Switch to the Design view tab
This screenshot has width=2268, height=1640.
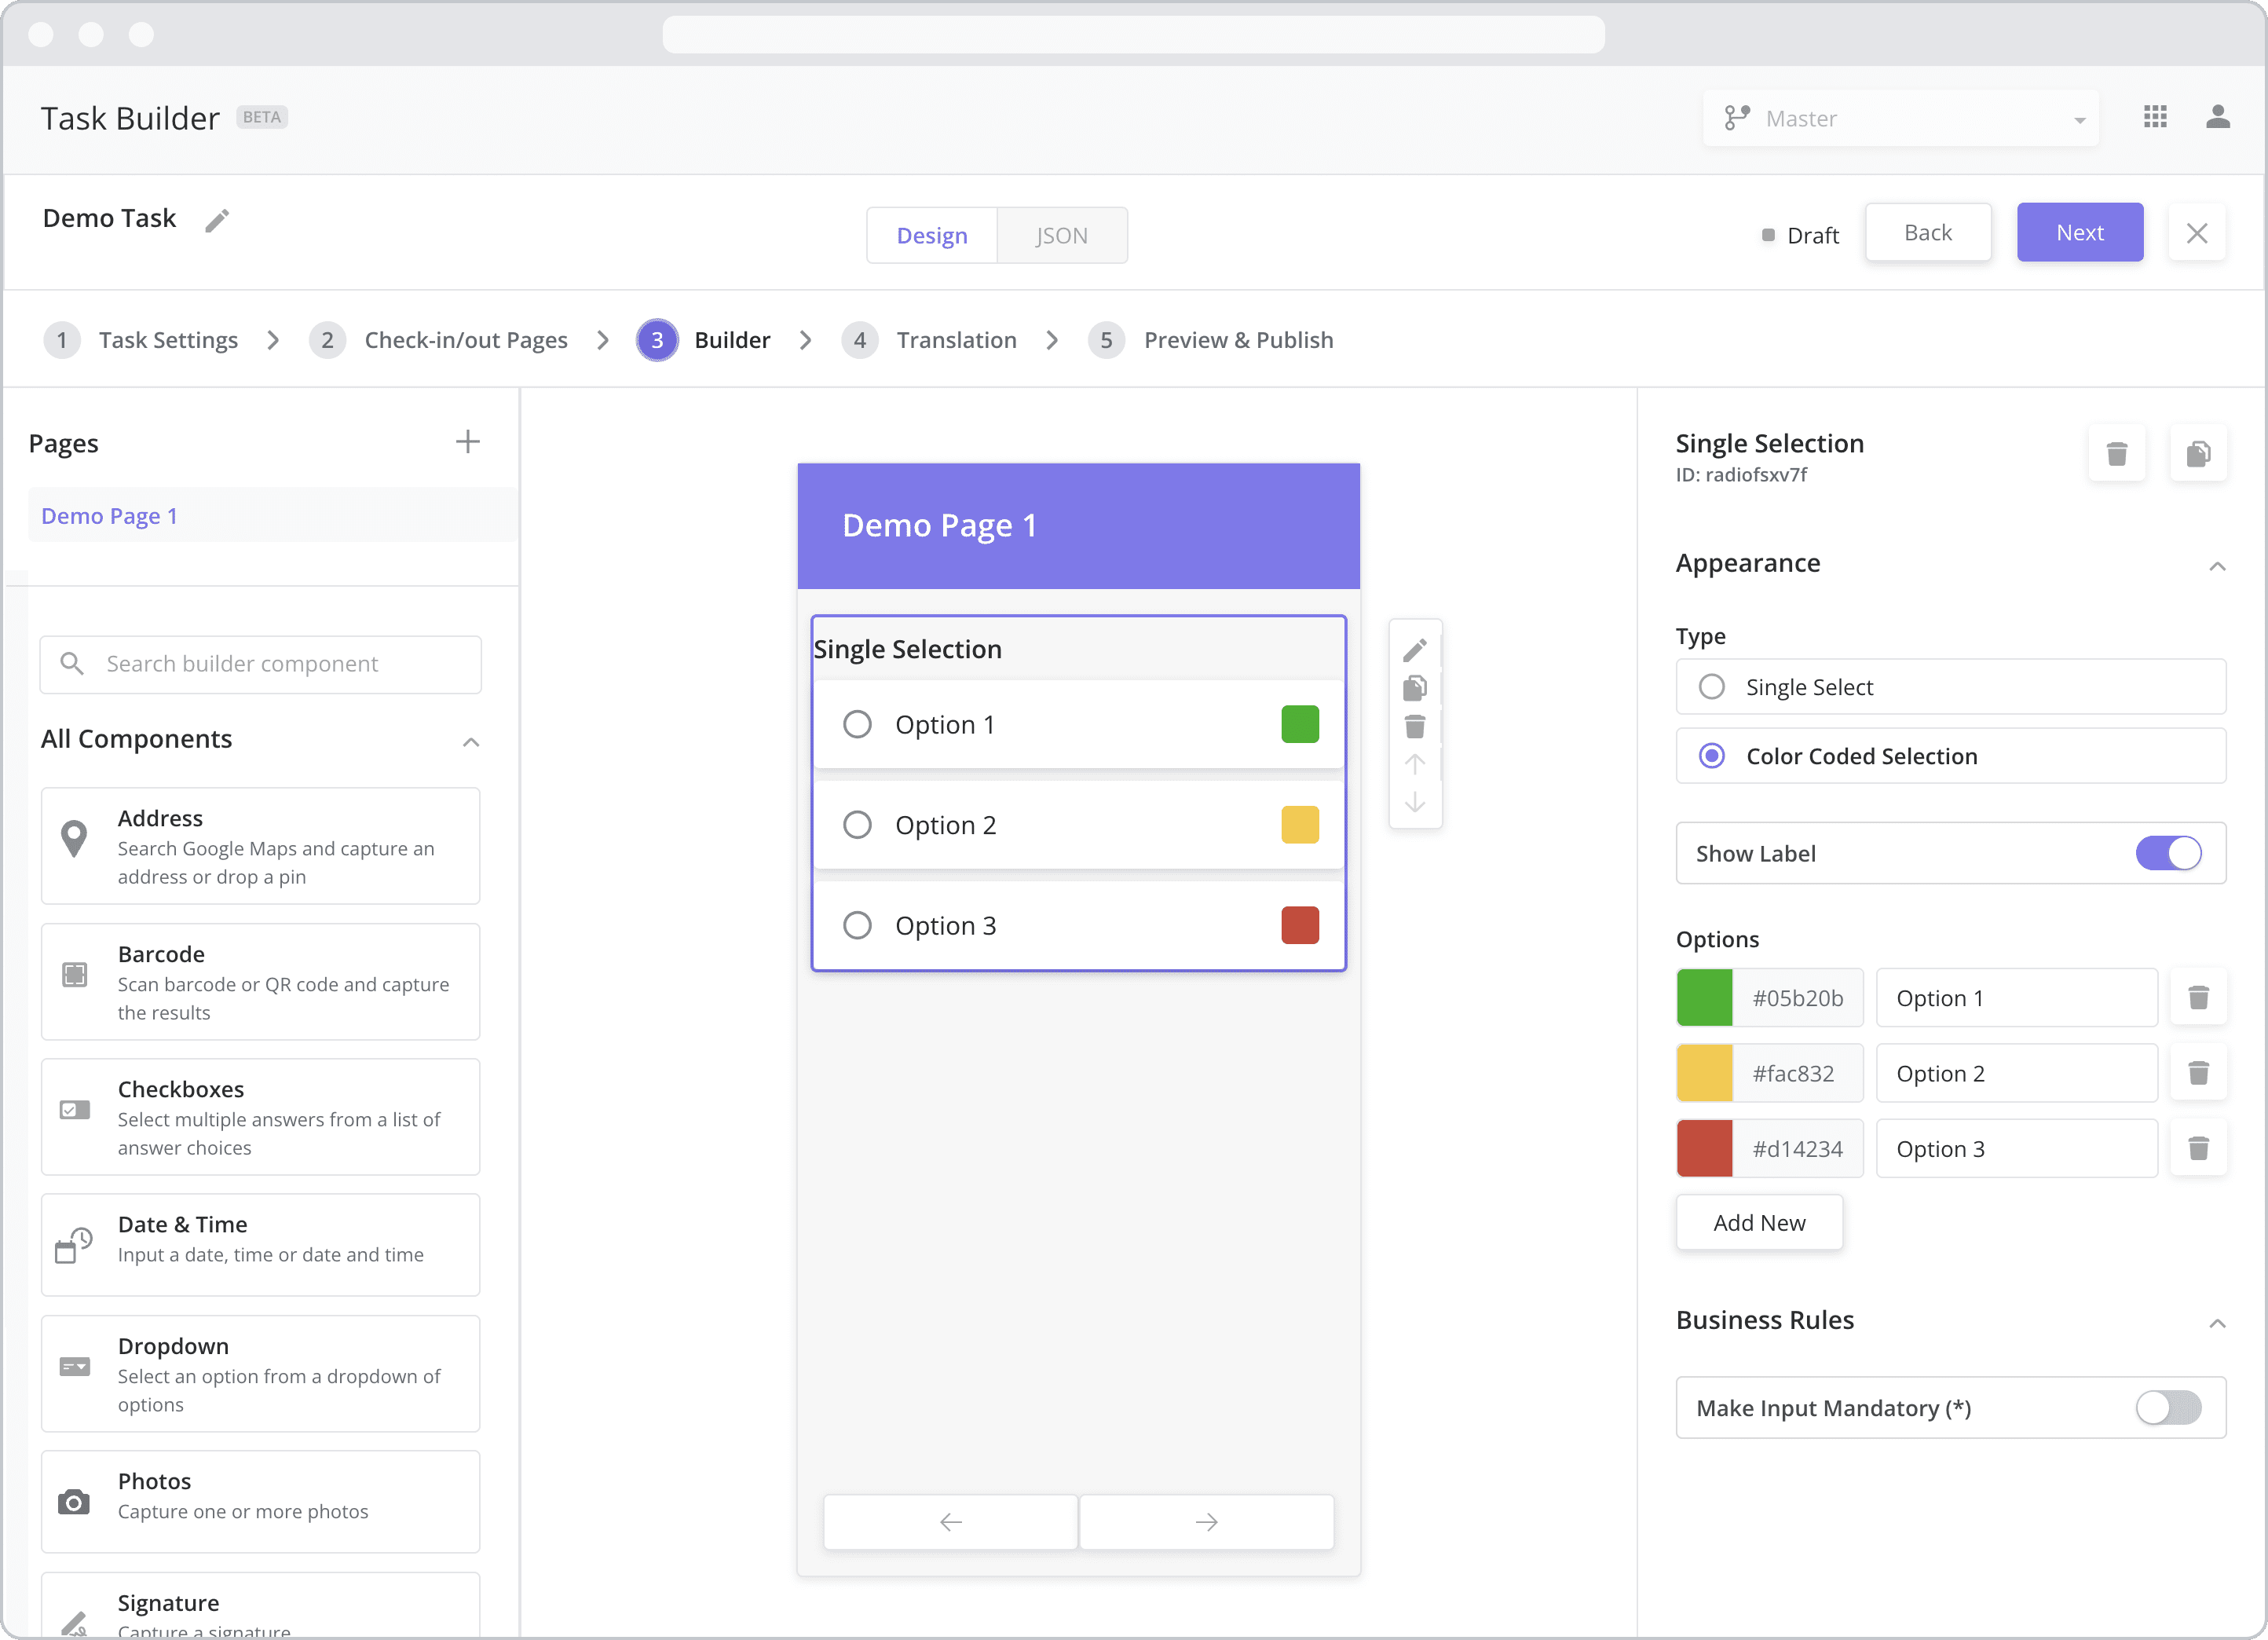pyautogui.click(x=931, y=232)
